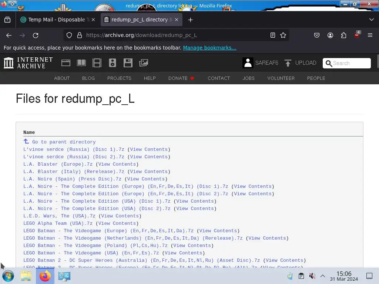379x284 pixels.
Task: Save page to Pocket
Action: tap(317, 35)
